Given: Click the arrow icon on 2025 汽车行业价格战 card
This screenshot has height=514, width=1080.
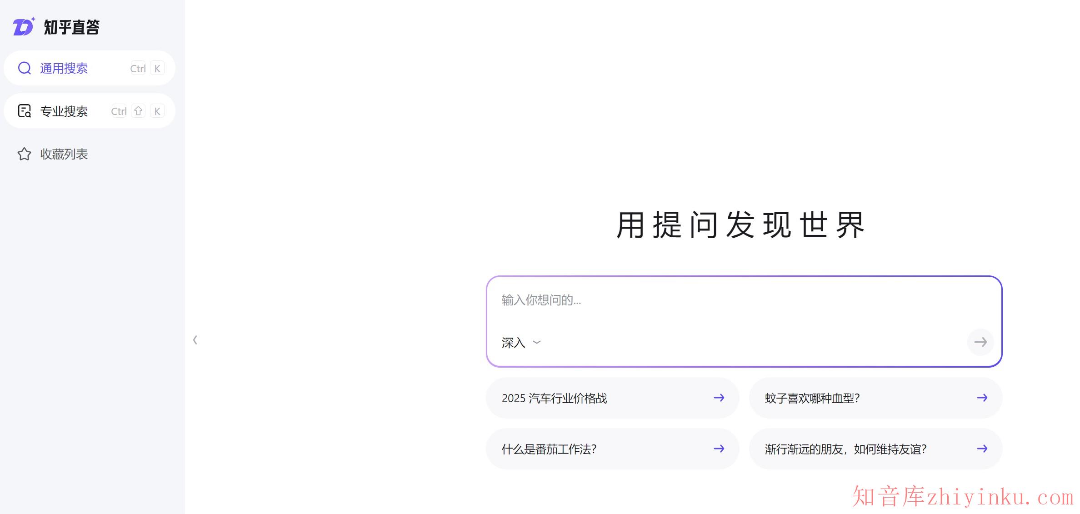Looking at the screenshot, I should coord(719,398).
